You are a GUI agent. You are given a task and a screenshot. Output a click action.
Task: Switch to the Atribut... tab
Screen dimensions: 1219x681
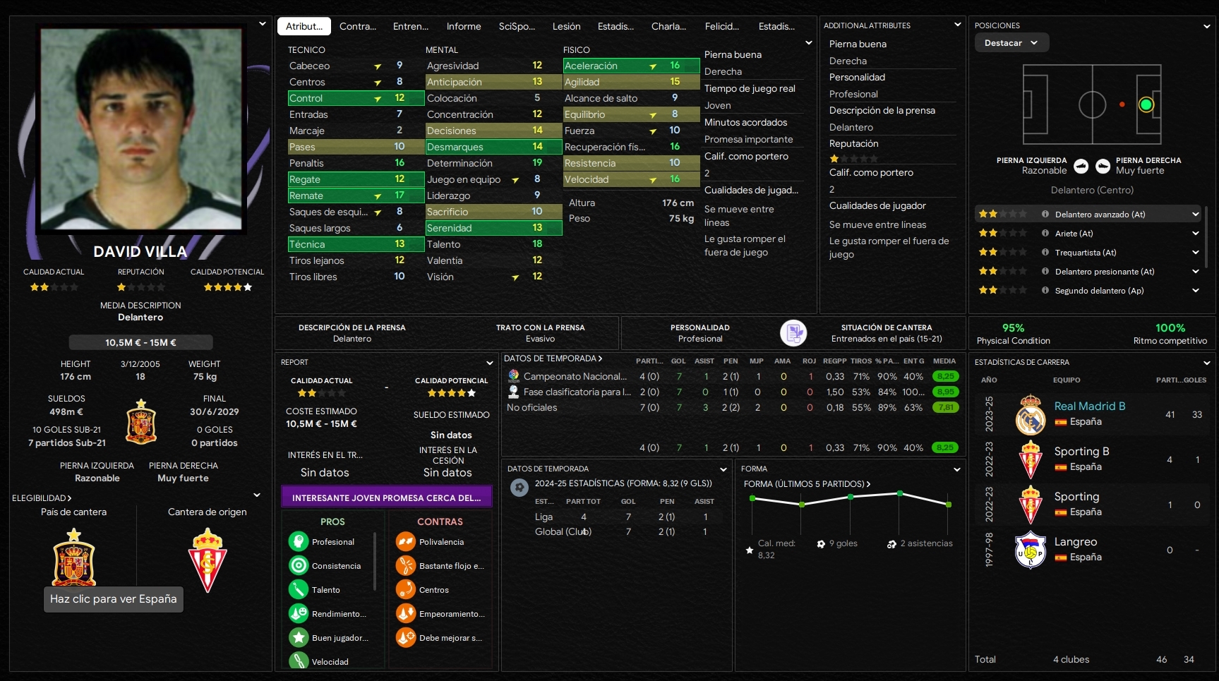(304, 26)
